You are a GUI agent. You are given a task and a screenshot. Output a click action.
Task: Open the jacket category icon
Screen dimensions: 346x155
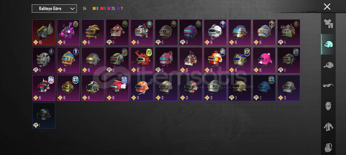[x=328, y=127]
